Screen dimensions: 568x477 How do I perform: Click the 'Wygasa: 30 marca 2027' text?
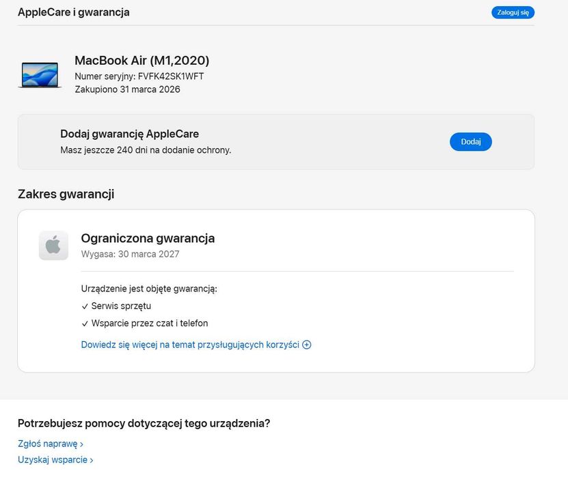130,254
